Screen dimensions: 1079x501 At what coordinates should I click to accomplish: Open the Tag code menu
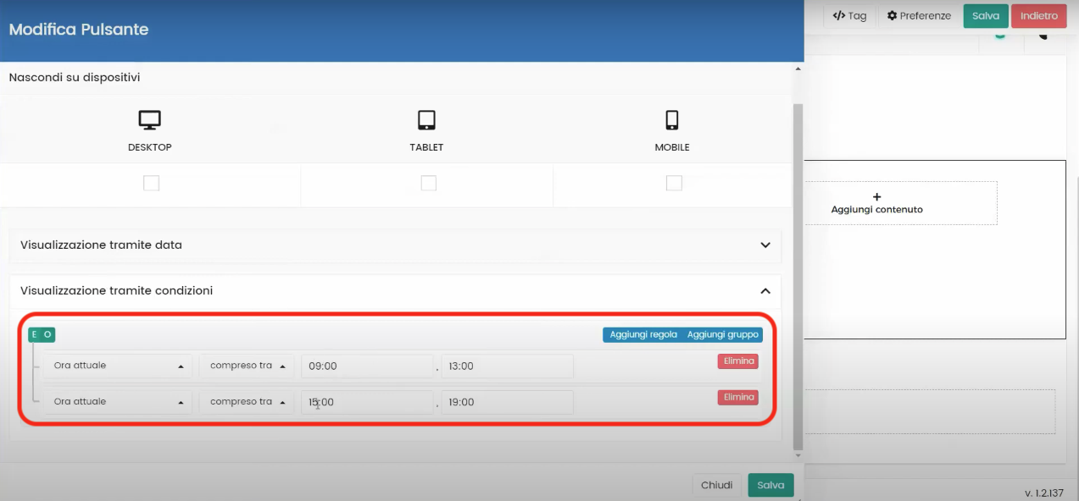[x=849, y=16]
